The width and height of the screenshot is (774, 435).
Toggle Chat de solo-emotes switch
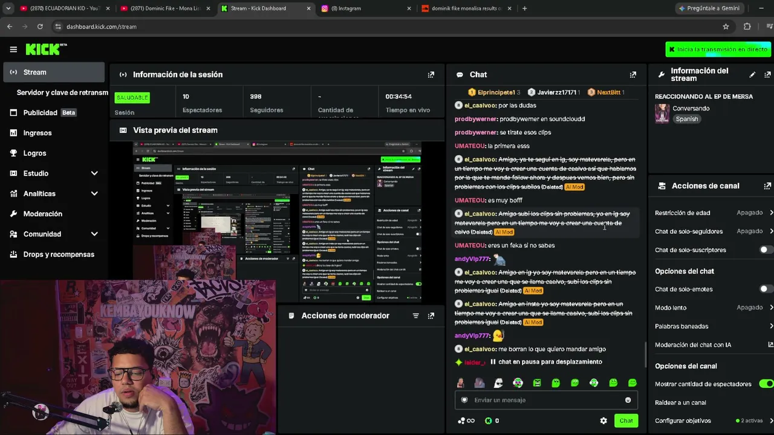[x=766, y=289]
